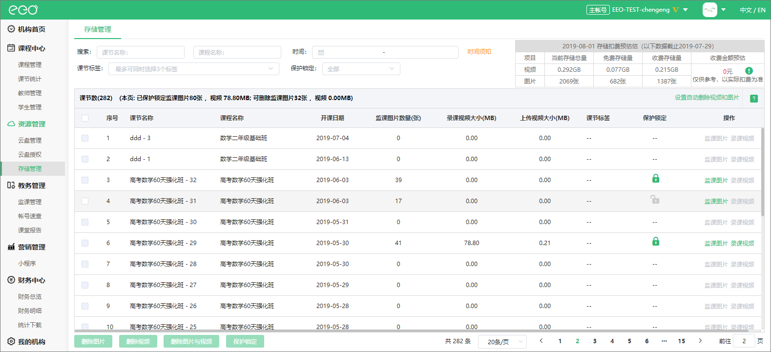Click the green question-mark help icon
Viewport: 771px width, 352px height.
754,99
